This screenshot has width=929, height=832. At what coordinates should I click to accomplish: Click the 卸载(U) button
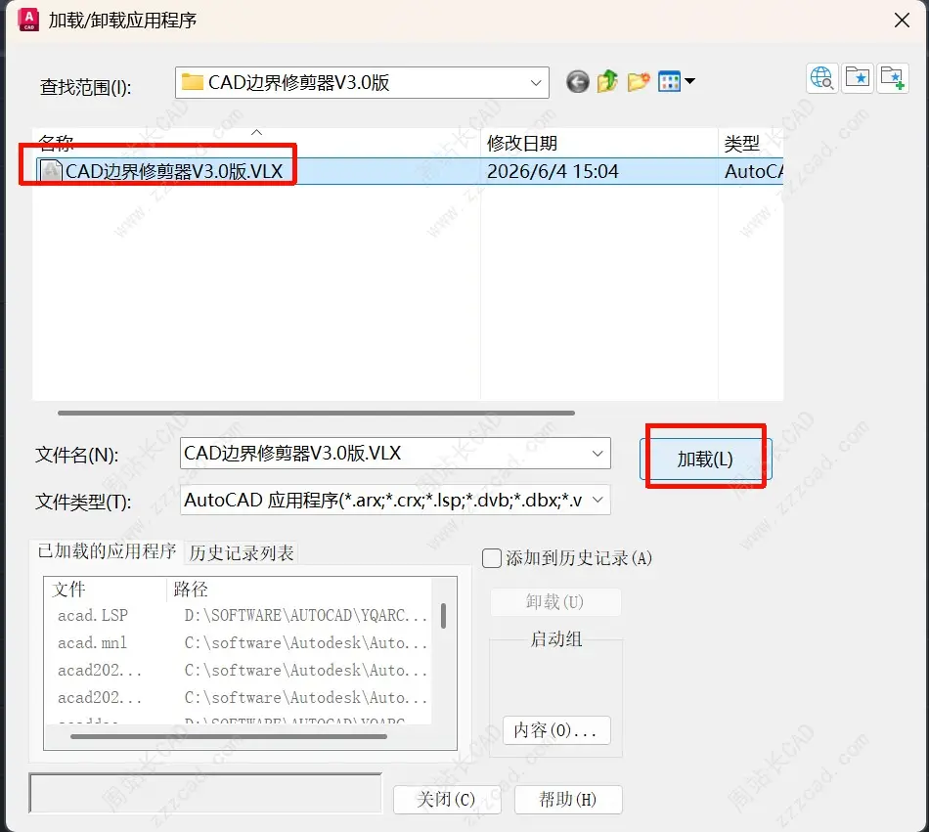(x=555, y=601)
